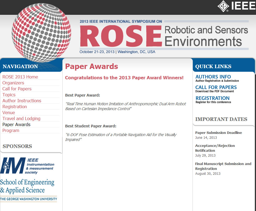Open the IEEE Instrumentation & Measurement Society sponsor logo
The height and width of the screenshot is (211, 256).
27,166
